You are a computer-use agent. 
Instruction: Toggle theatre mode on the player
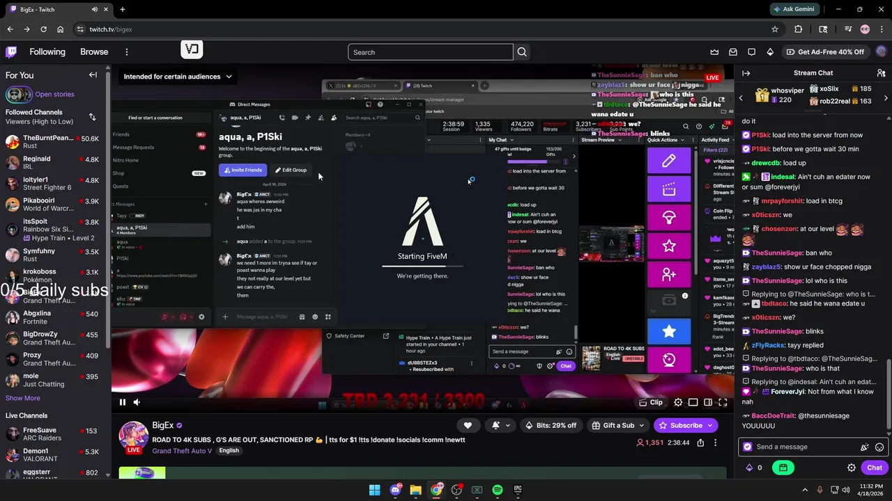point(708,402)
